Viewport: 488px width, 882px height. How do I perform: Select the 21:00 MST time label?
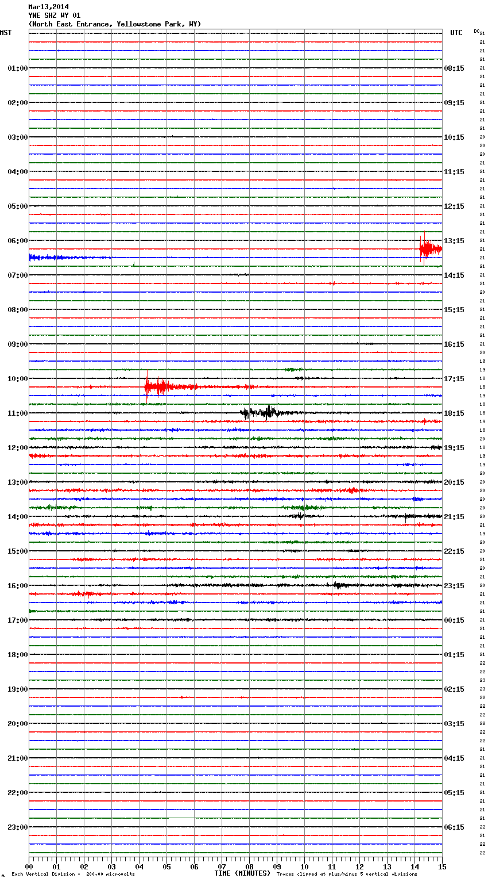pyautogui.click(x=17, y=758)
